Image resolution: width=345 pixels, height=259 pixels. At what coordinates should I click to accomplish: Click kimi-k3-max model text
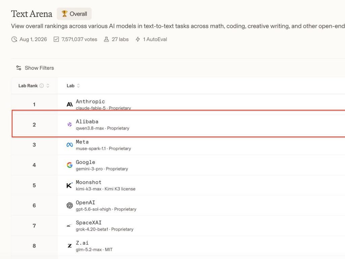coord(89,189)
